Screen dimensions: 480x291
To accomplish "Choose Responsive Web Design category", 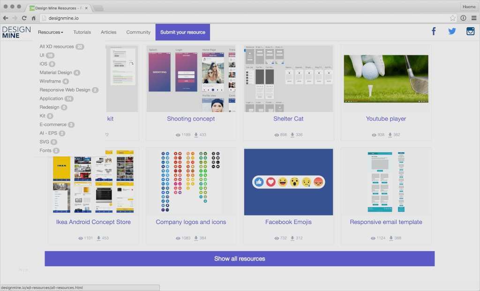I will coord(65,90).
